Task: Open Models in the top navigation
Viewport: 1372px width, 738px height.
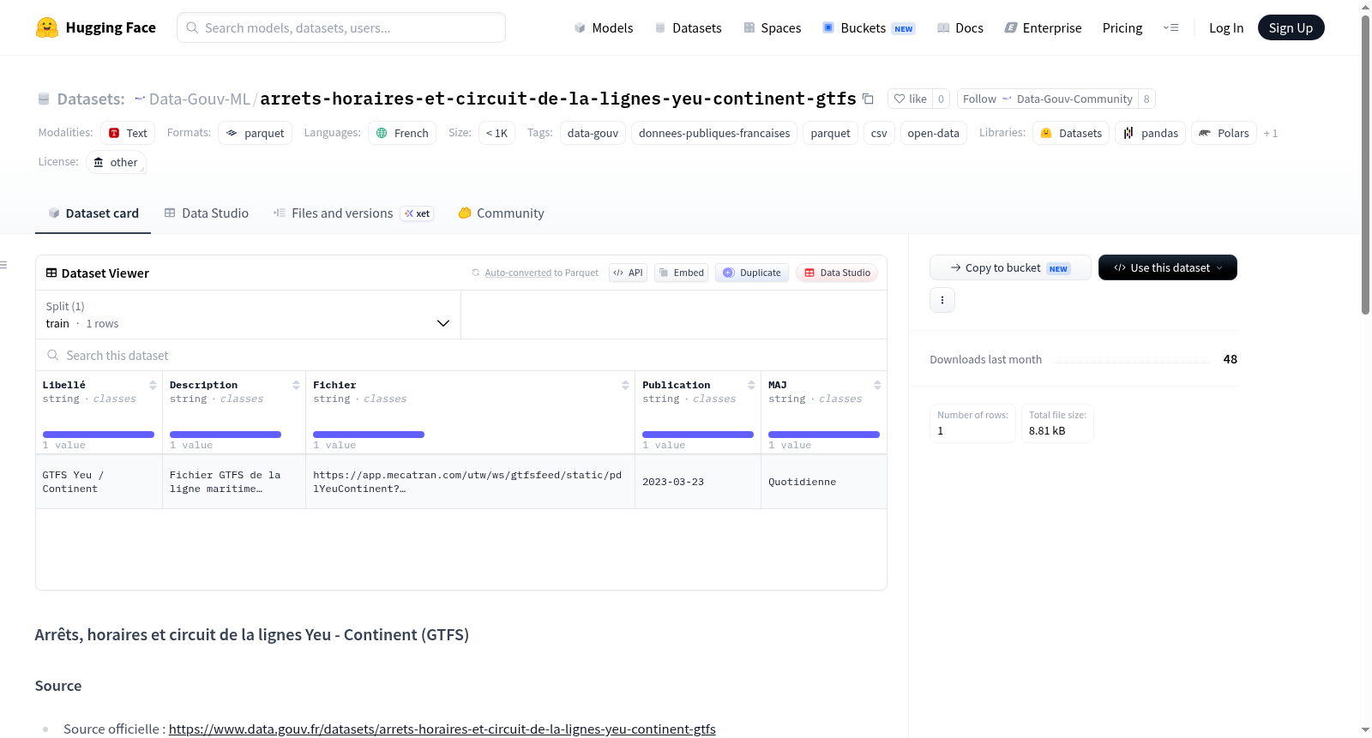Action: click(604, 27)
